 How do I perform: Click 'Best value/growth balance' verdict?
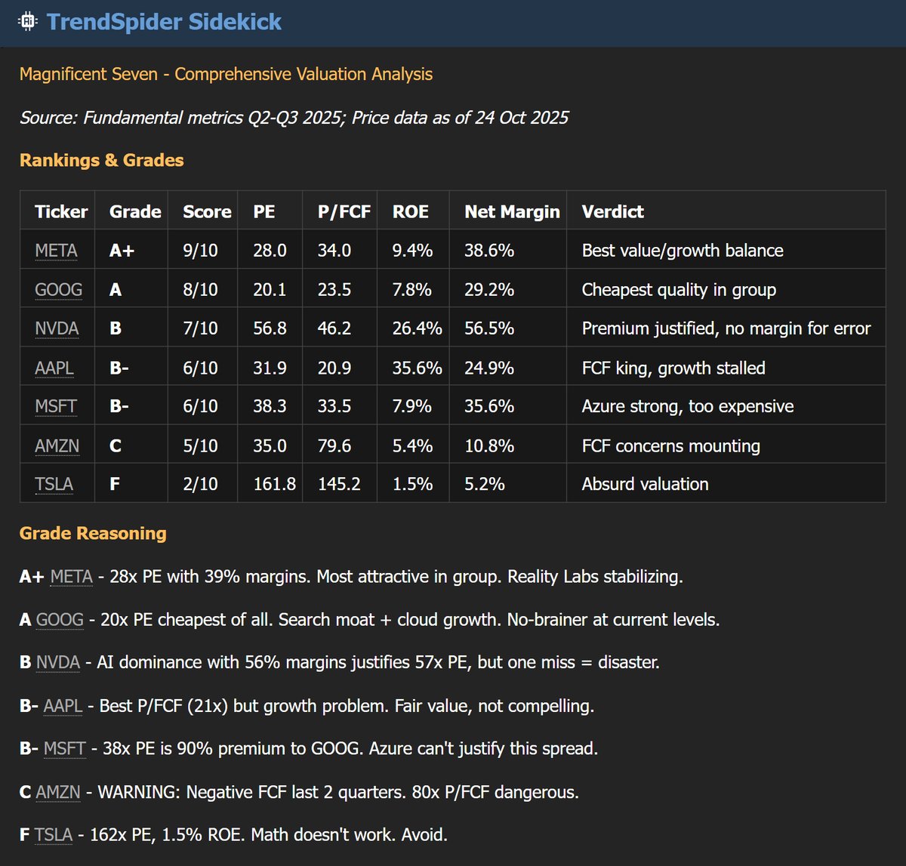(x=683, y=251)
